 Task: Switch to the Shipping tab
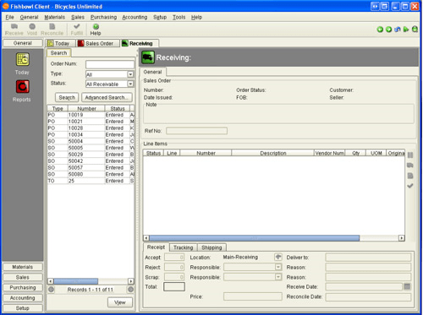point(211,247)
